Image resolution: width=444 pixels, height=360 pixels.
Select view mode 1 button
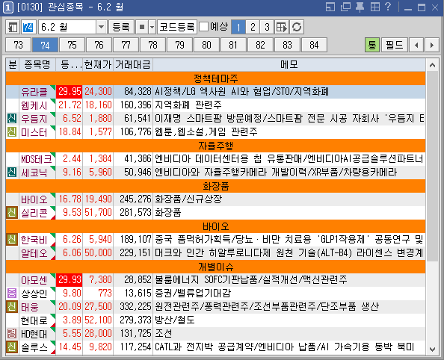coord(238,27)
